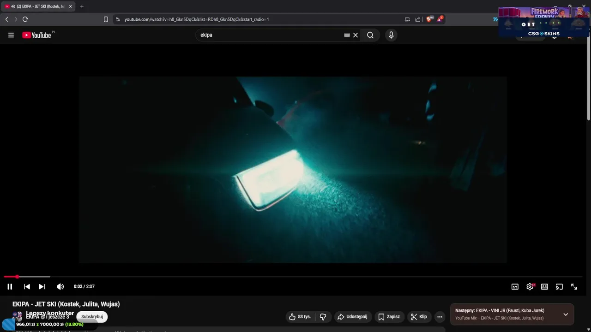Toggle subtitles/closed captions
This screenshot has height=332, width=591.
click(x=515, y=286)
